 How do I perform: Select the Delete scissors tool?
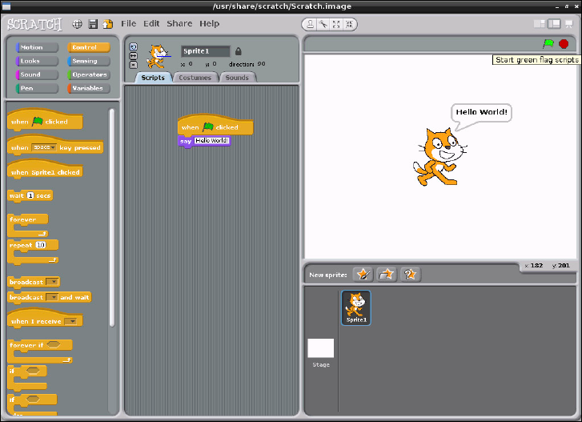point(323,24)
